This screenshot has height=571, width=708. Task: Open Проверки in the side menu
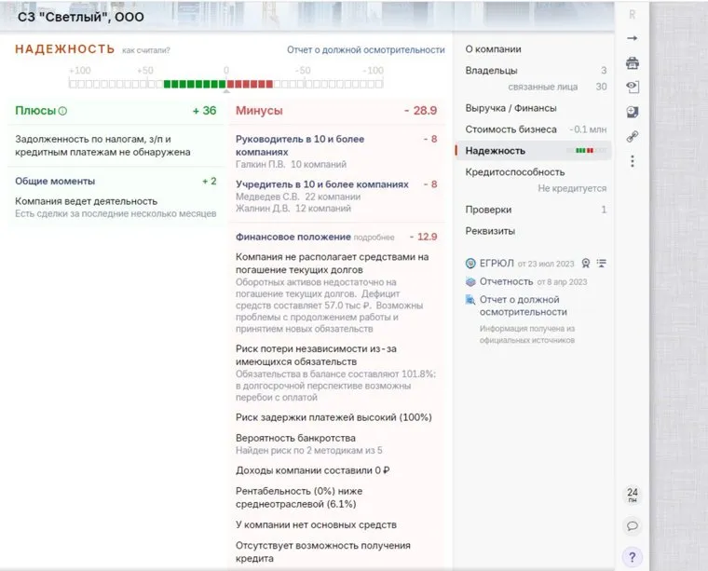(x=488, y=210)
